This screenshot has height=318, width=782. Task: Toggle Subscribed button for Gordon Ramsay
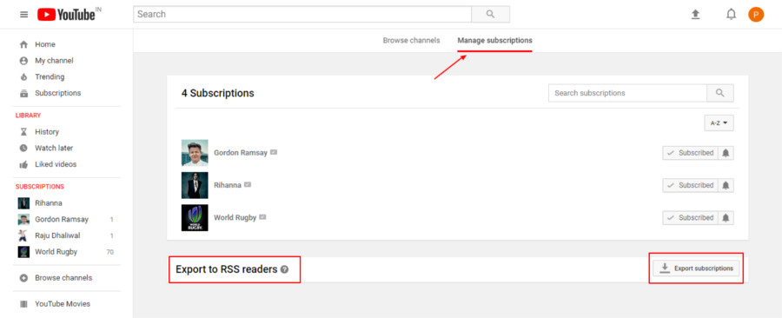point(690,153)
